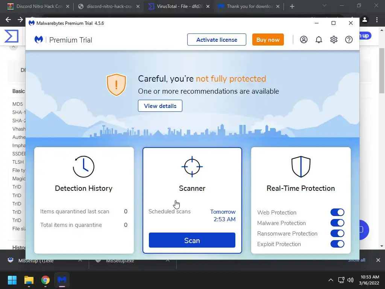Image resolution: width=385 pixels, height=289 pixels.
Task: Click the Scheduled scans label
Action: 170,211
